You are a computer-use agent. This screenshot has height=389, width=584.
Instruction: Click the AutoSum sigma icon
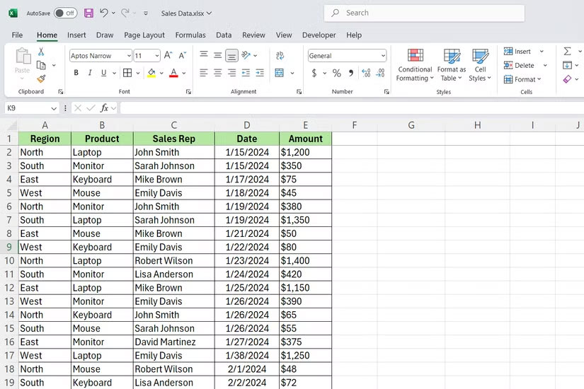tap(567, 52)
